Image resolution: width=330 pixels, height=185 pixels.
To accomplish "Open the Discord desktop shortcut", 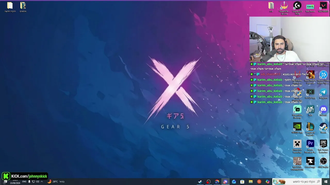I will (x=323, y=111).
